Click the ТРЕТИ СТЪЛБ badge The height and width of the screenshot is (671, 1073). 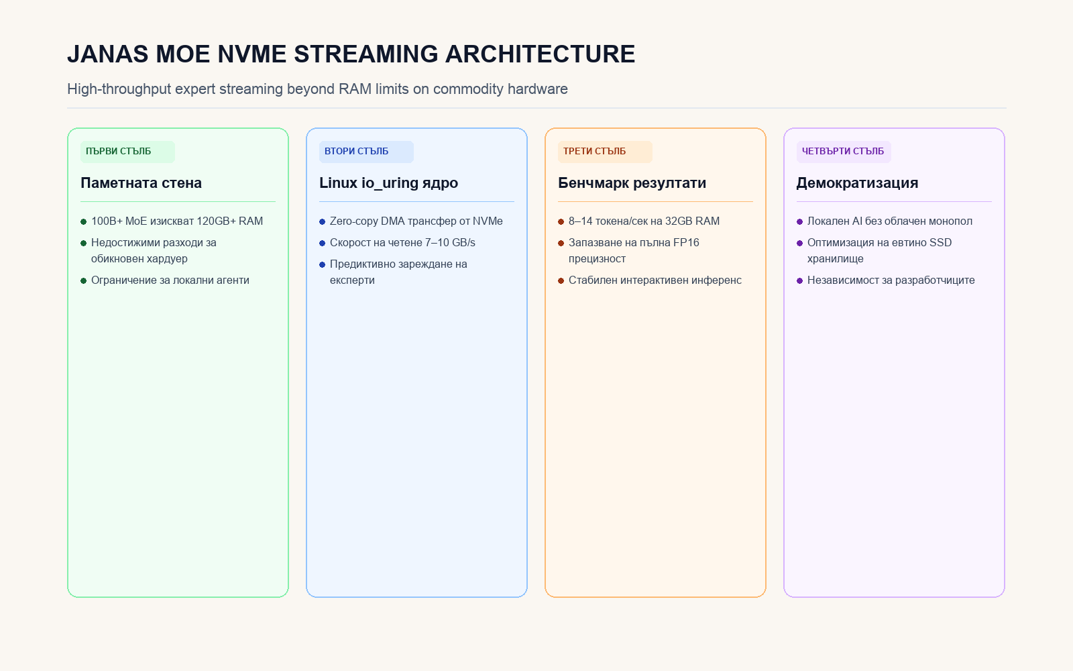click(605, 152)
